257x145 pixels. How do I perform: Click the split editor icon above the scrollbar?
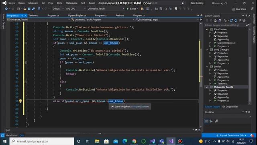tap(201, 20)
